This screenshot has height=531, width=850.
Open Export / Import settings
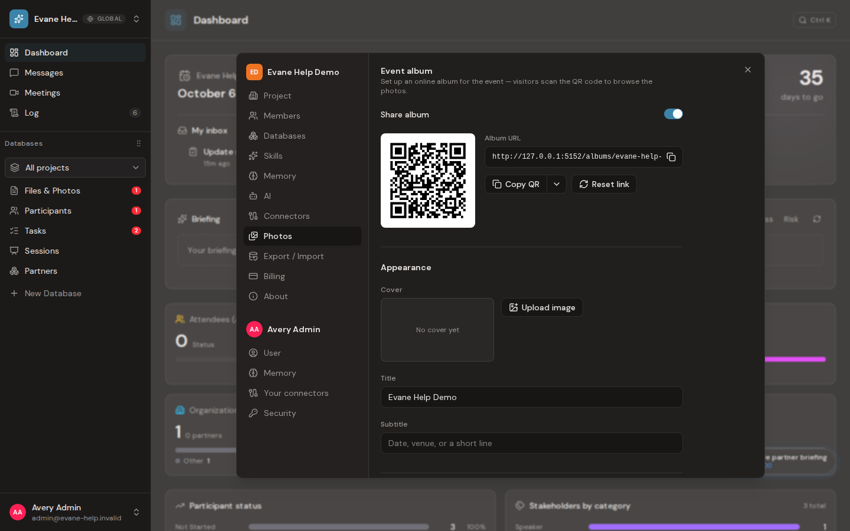302,256
